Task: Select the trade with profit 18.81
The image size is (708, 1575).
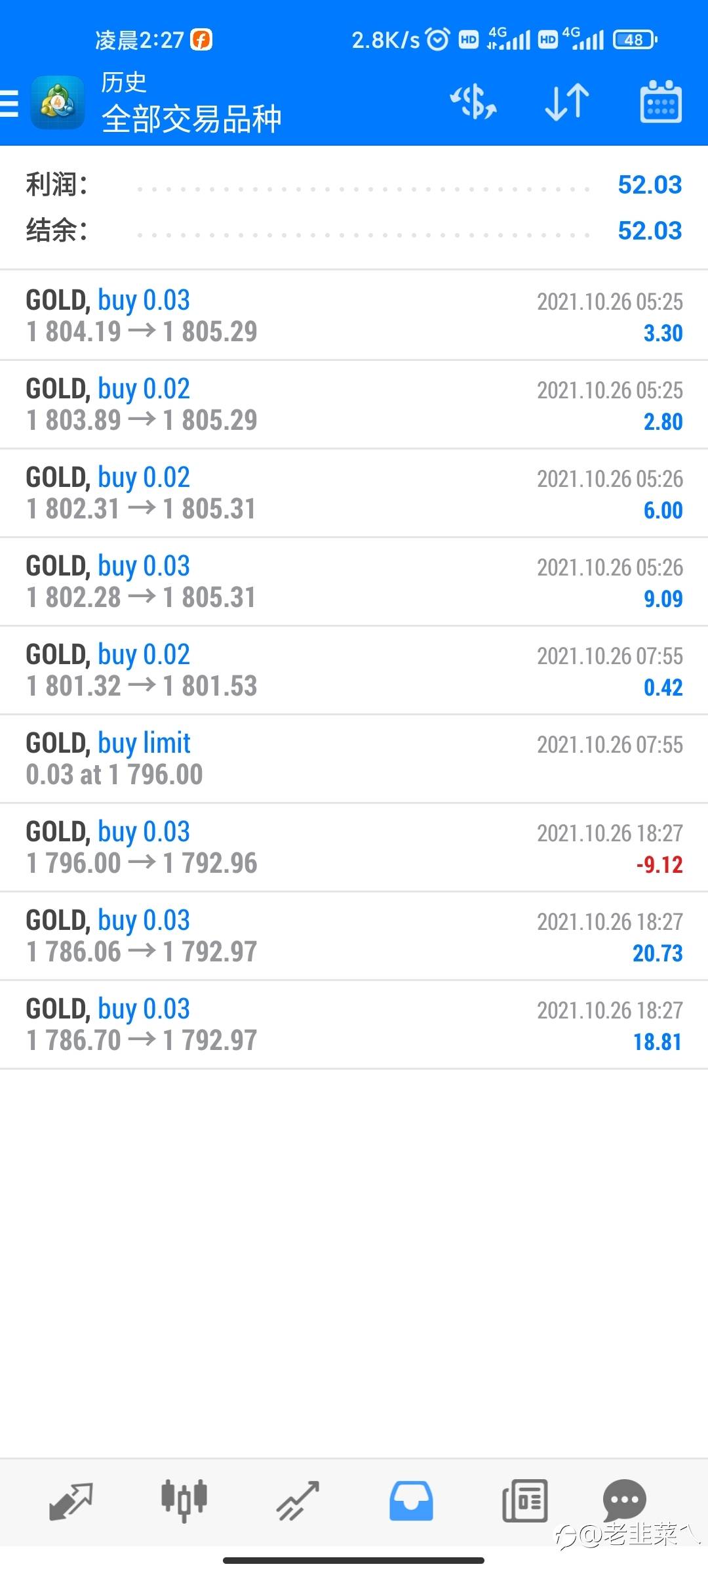Action: point(354,1024)
